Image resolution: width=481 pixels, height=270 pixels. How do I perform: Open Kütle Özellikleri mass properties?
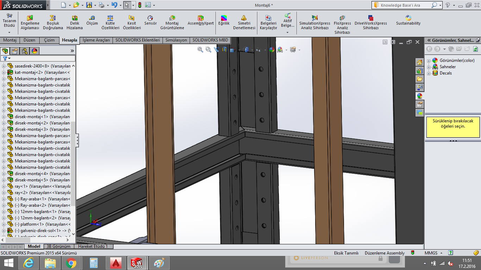(x=110, y=22)
